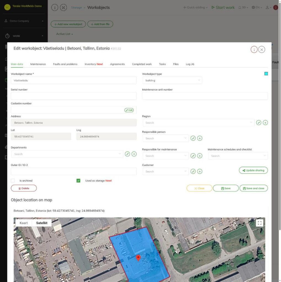Image resolution: width=281 pixels, height=282 pixels.
Task: Add a new Region with plus icon
Action: tap(265, 123)
